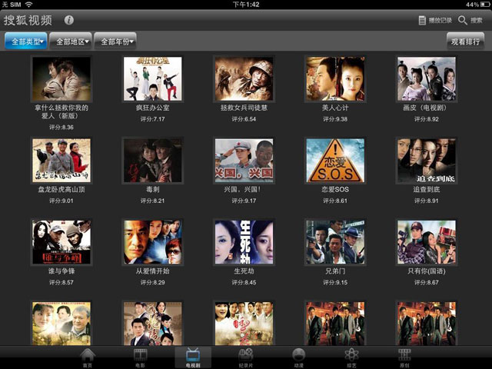Screen dimensions: 492x369
Task: Tap the 美人心计 title link
Action: click(335, 108)
